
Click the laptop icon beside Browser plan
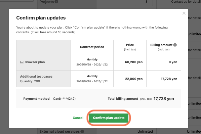click(x=22, y=62)
